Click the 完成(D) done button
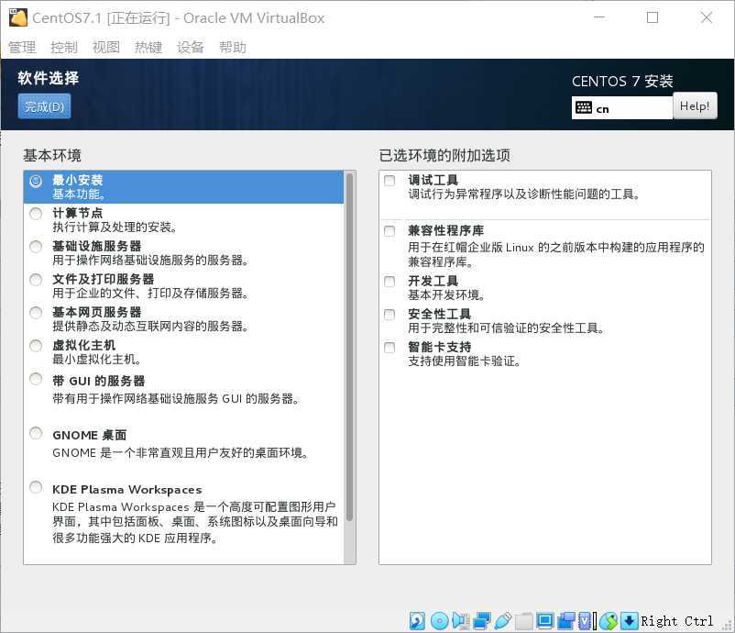The image size is (735, 633). 45,106
